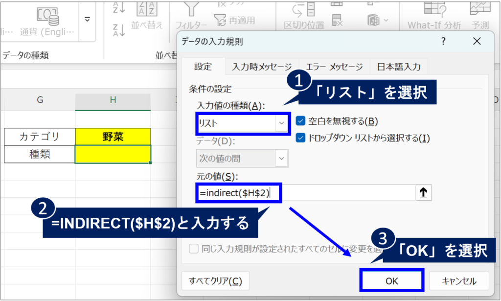The image size is (501, 301).
Task: Toggle the 空白を無視する checkbox
Action: pos(300,121)
